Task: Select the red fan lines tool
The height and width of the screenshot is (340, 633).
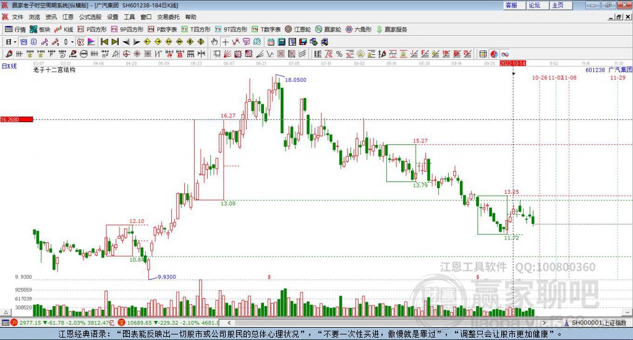Action: coord(227,54)
